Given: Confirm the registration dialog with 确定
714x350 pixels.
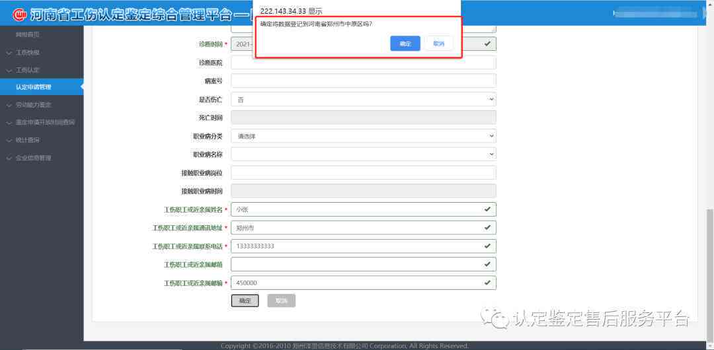Looking at the screenshot, I should pyautogui.click(x=405, y=44).
